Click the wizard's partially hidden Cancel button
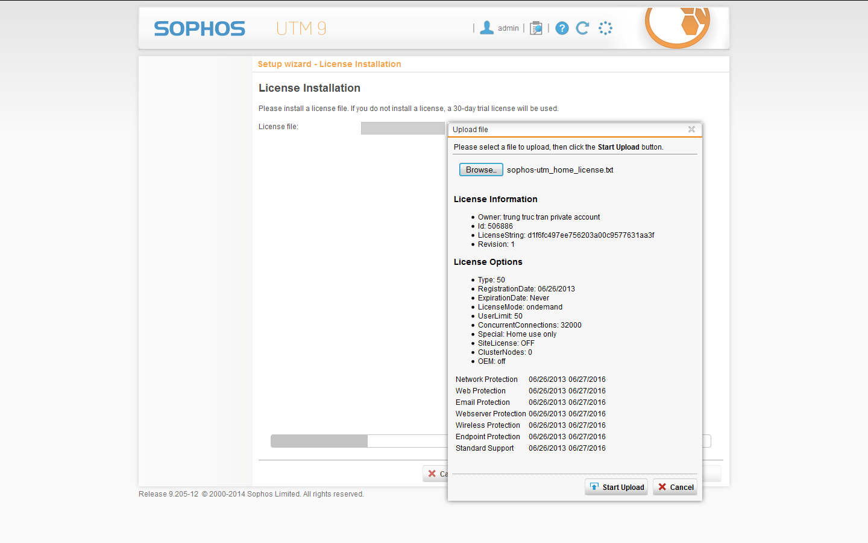 pos(435,474)
